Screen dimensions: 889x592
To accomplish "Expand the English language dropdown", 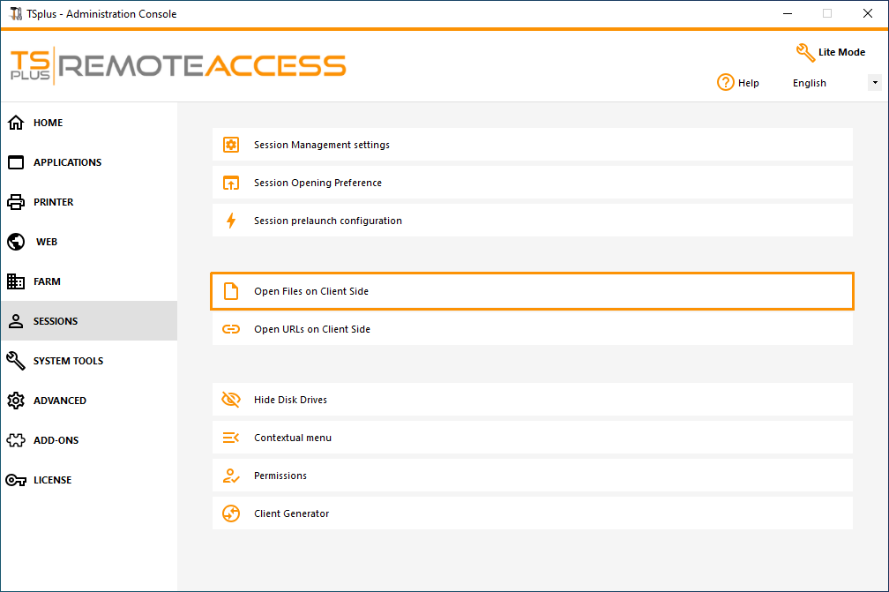I will click(x=874, y=83).
